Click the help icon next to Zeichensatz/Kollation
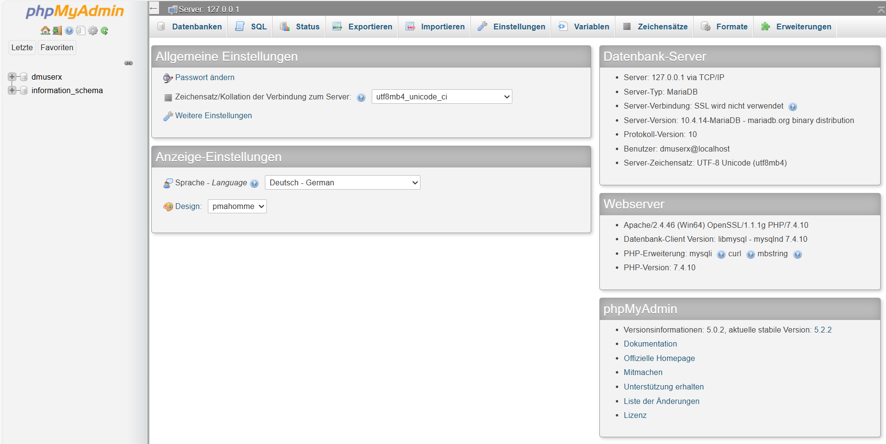Screen dimensions: 886x444 click(x=361, y=97)
